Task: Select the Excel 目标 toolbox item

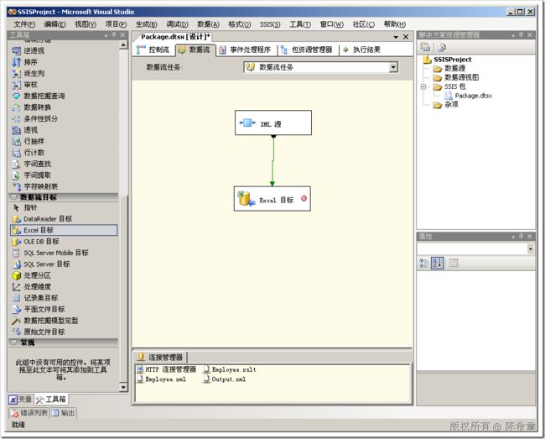Action: [x=64, y=230]
